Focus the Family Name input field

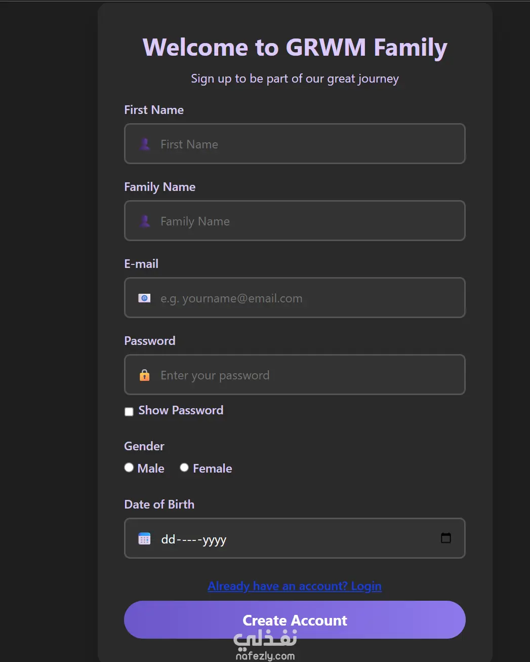pos(295,221)
